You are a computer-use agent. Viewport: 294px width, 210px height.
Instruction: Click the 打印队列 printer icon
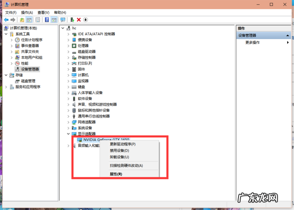pyautogui.click(x=74, y=63)
